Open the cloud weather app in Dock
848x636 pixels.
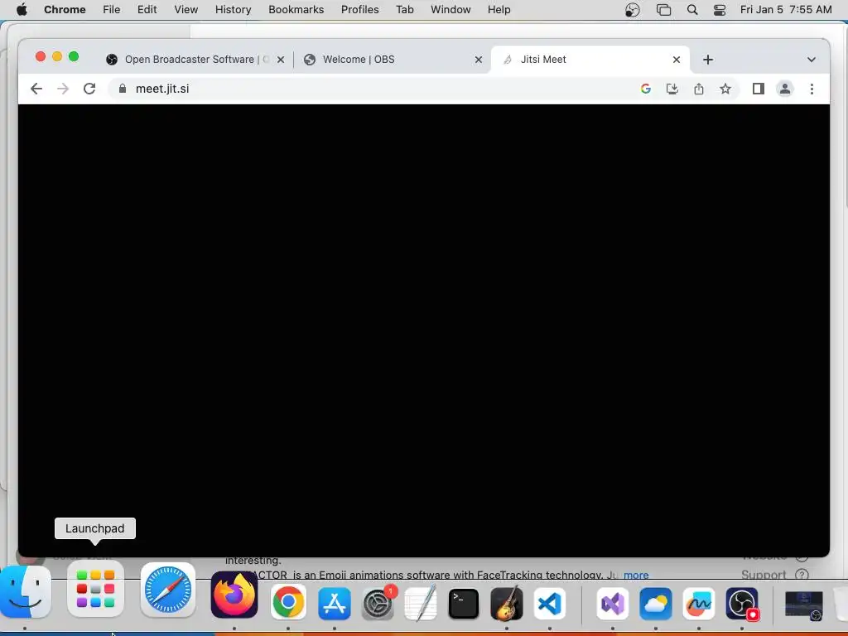[656, 604]
